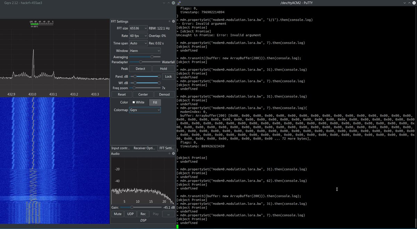This screenshot has width=417, height=229.
Task: Adjust the Averaging slider
Action: 145,56
